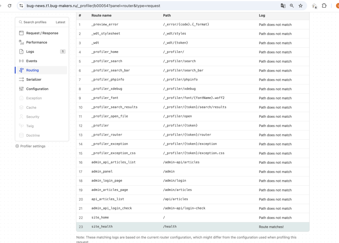
Task: Select the disabled Cache menu item
Action: coord(42,107)
